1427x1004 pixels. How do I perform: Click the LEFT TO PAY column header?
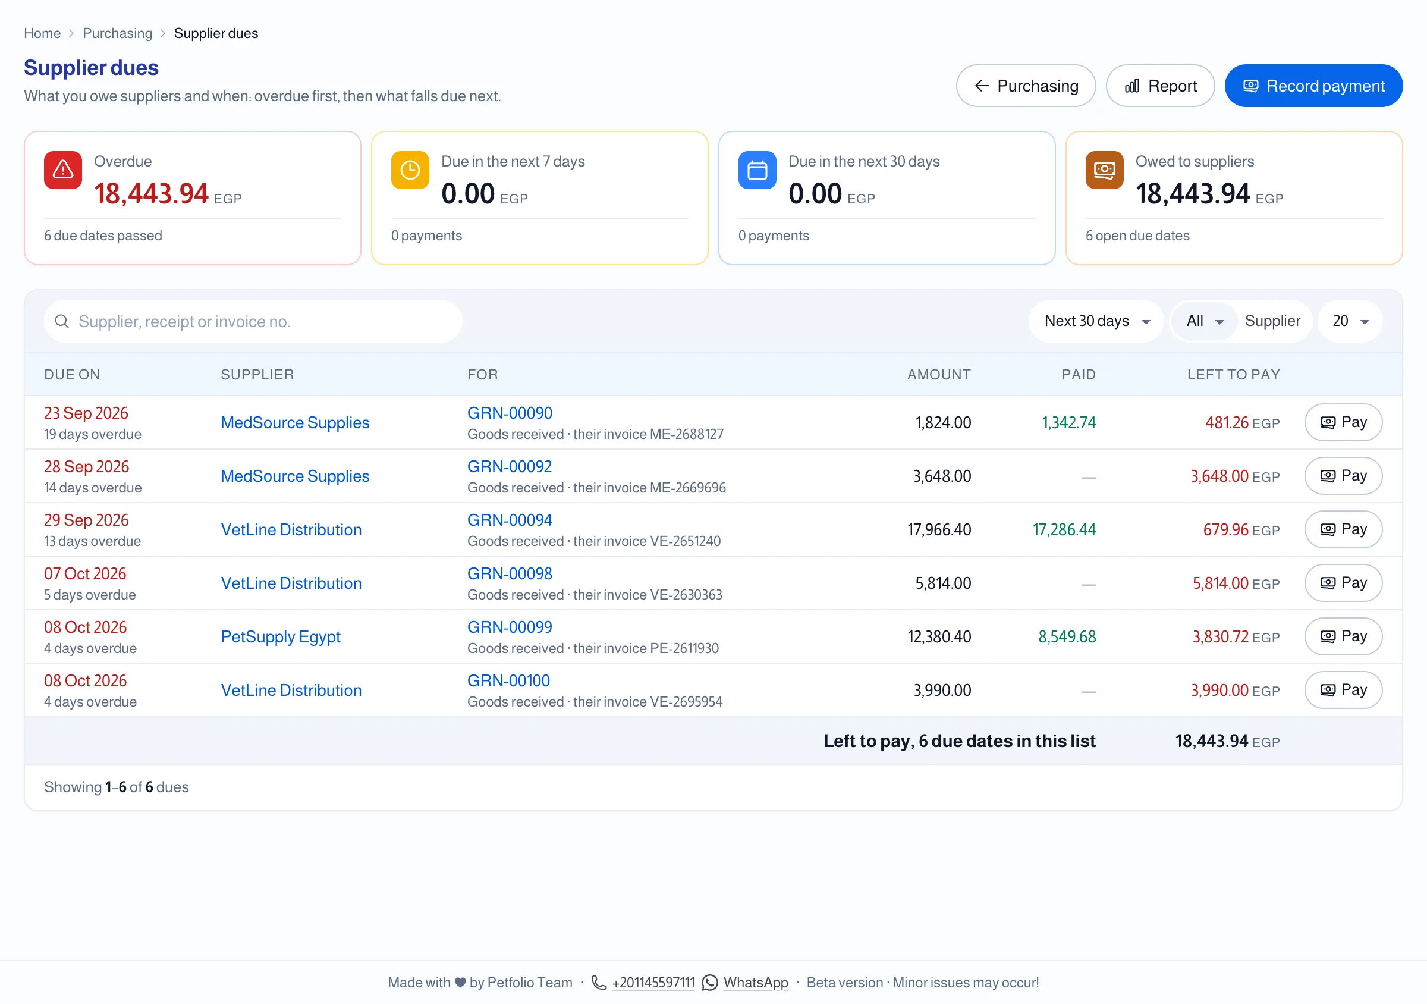[1234, 375]
